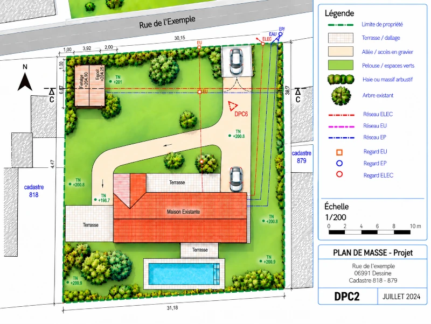Click the Rue de l'Exemple street label
The width and height of the screenshot is (431, 324).
167,22
